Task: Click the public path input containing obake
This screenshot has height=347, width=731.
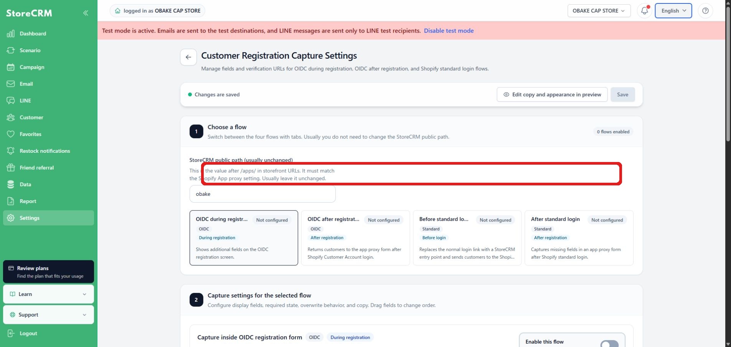Action: [262, 194]
